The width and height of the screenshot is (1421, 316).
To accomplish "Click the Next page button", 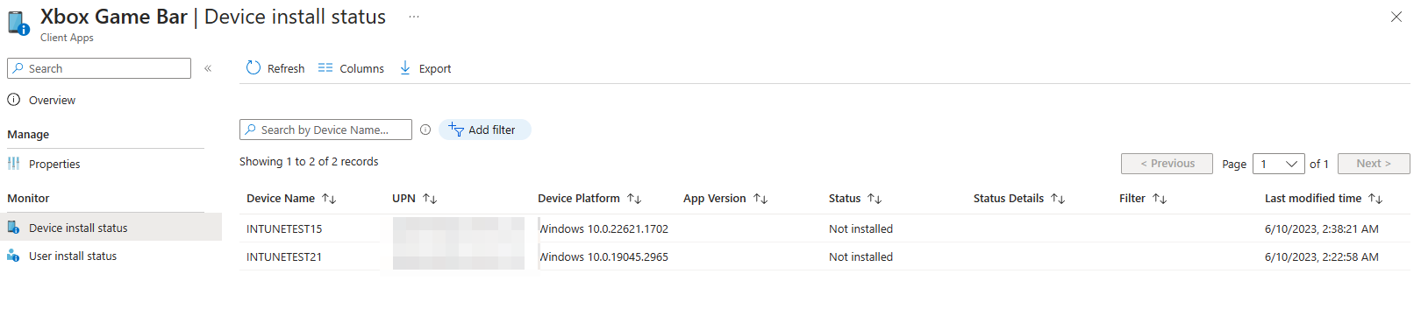I will click(1374, 164).
